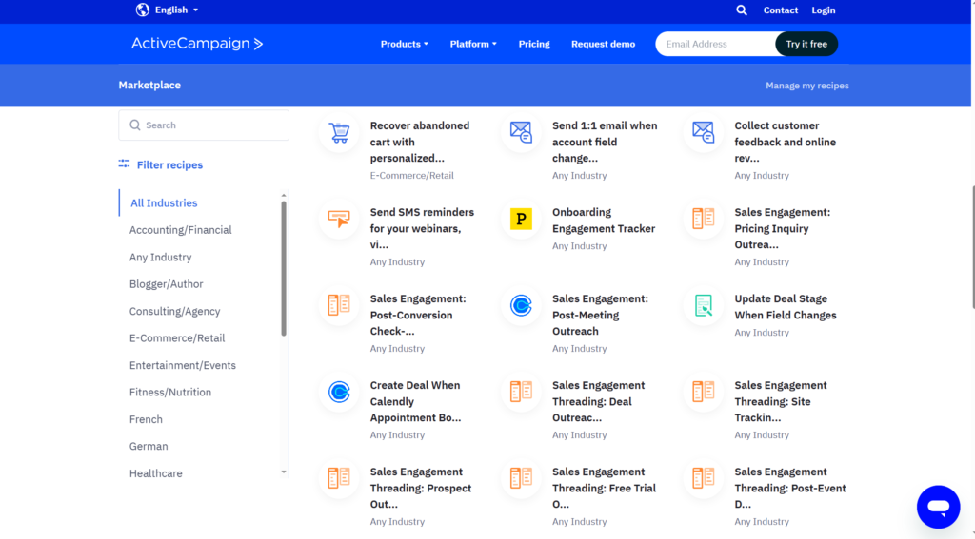Click the industry list scroll up arrow
This screenshot has width=975, height=539.
coord(284,196)
